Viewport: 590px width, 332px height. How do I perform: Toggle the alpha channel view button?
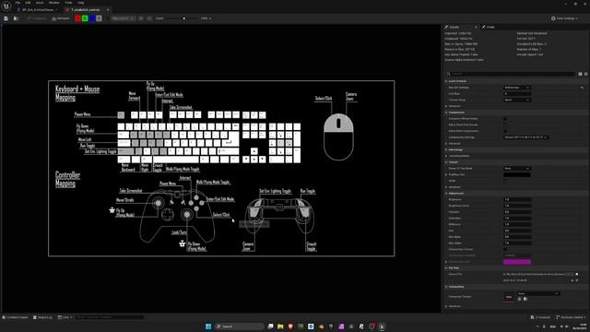(x=99, y=18)
